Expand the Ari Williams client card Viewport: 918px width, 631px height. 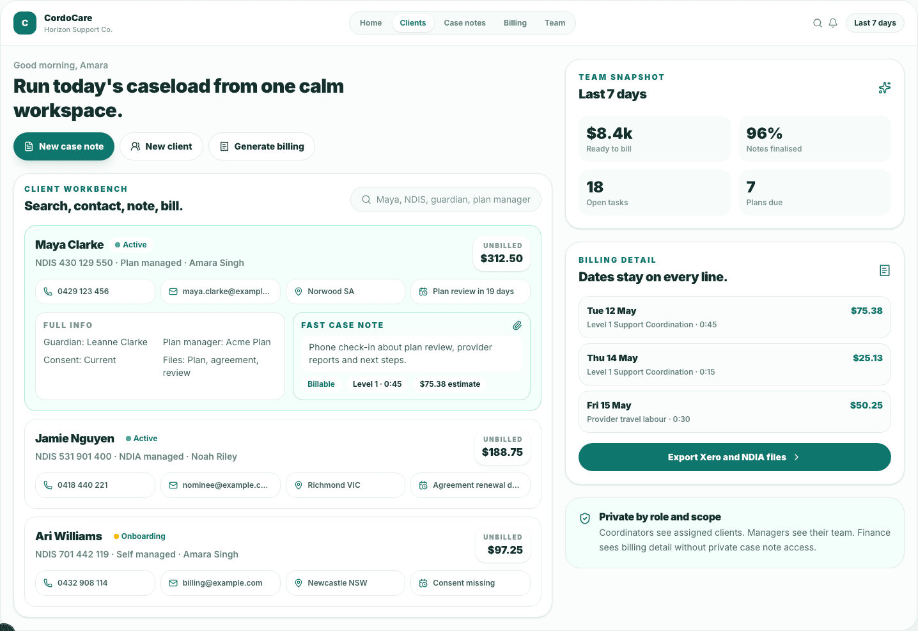coord(283,561)
